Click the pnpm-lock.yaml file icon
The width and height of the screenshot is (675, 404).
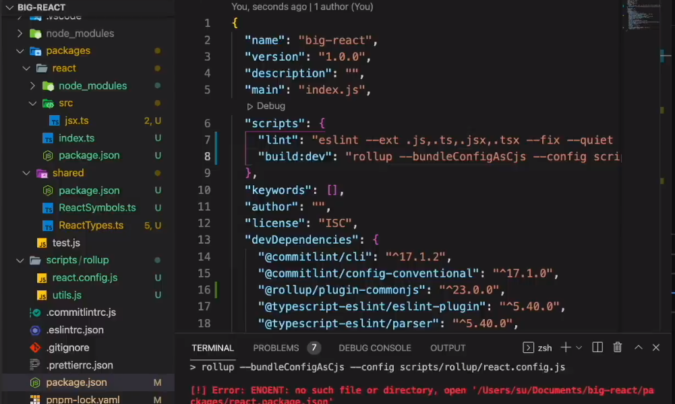35,399
